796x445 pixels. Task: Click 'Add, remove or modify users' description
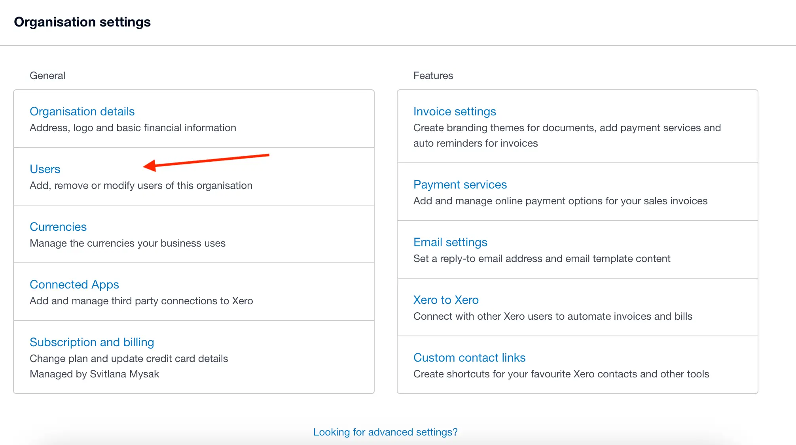141,185
